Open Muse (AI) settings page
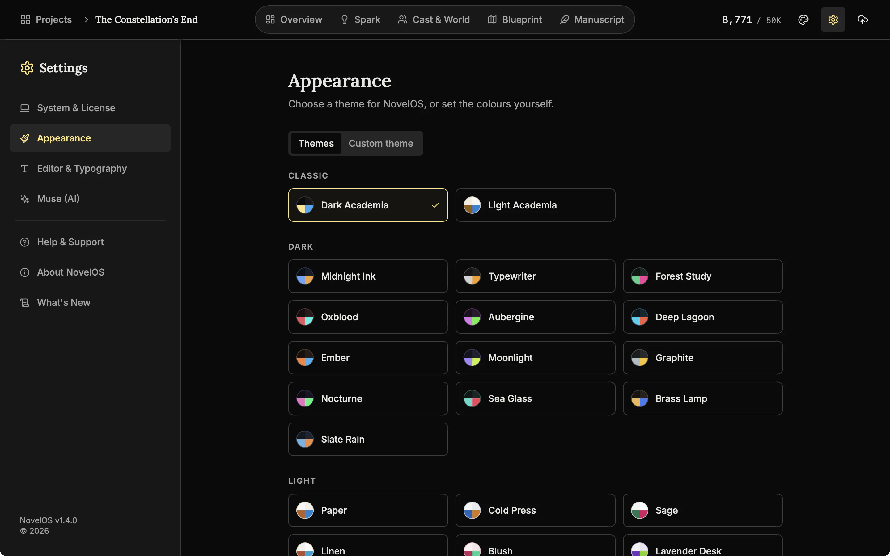Image resolution: width=890 pixels, height=556 pixels. point(90,199)
